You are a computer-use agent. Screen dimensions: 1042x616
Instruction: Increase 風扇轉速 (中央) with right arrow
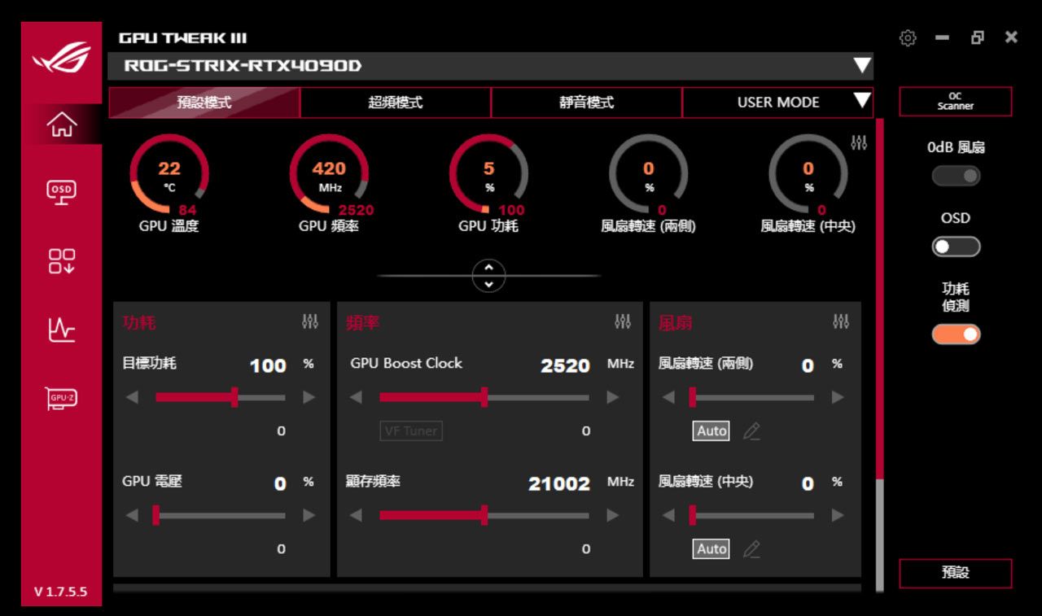point(838,515)
